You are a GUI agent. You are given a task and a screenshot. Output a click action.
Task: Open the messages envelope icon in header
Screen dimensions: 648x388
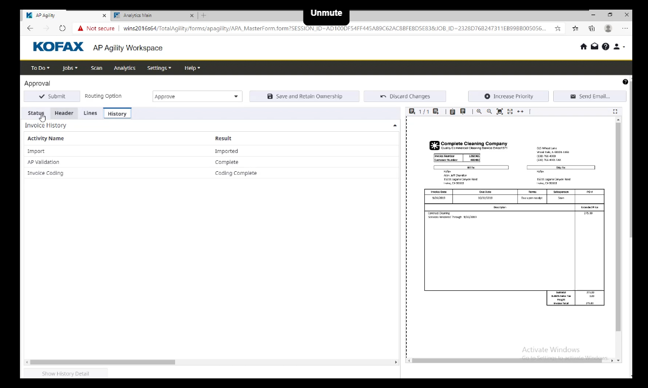pos(595,47)
